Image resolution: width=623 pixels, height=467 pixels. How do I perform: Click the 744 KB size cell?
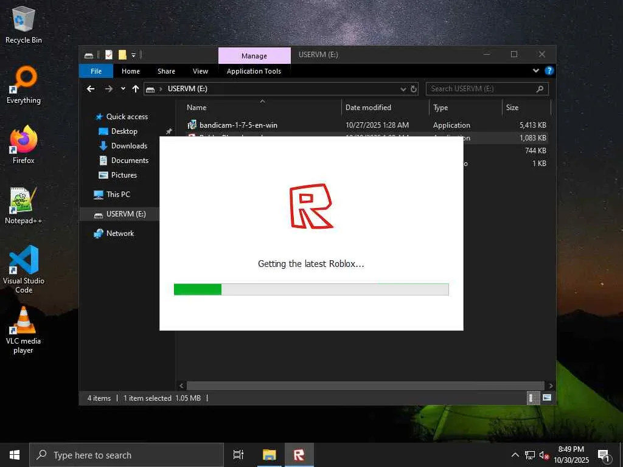tap(535, 151)
